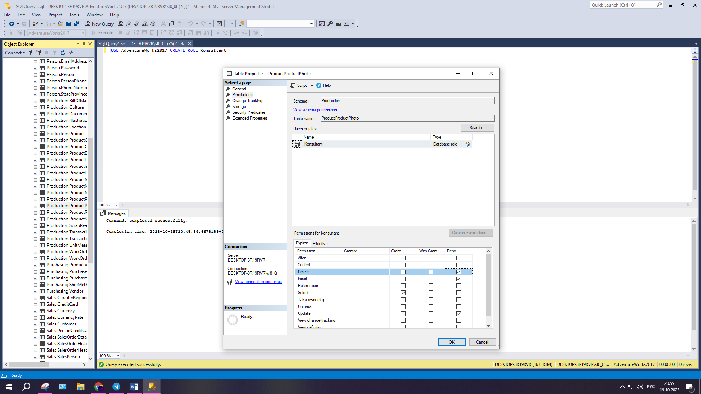Open the Connect dropdown in Object Explorer
The image size is (701, 394).
pyautogui.click(x=15, y=53)
